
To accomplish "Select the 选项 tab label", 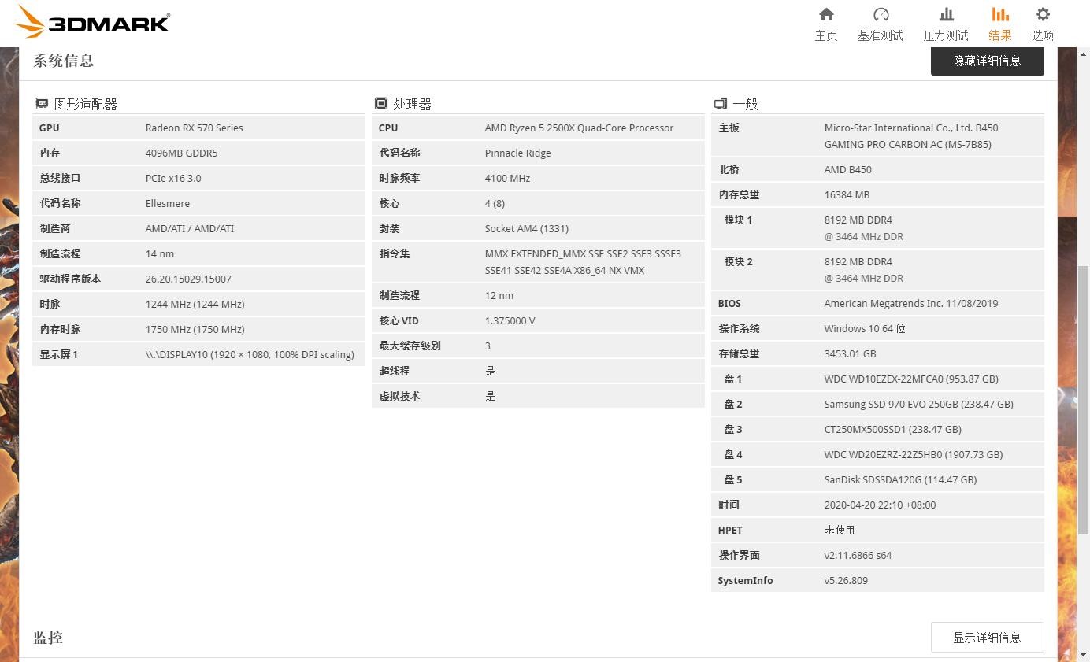I will (x=1043, y=35).
